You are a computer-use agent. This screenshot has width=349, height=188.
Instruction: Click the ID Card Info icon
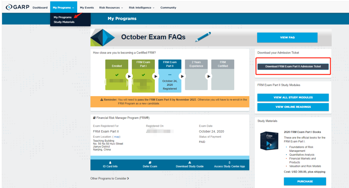point(110,163)
